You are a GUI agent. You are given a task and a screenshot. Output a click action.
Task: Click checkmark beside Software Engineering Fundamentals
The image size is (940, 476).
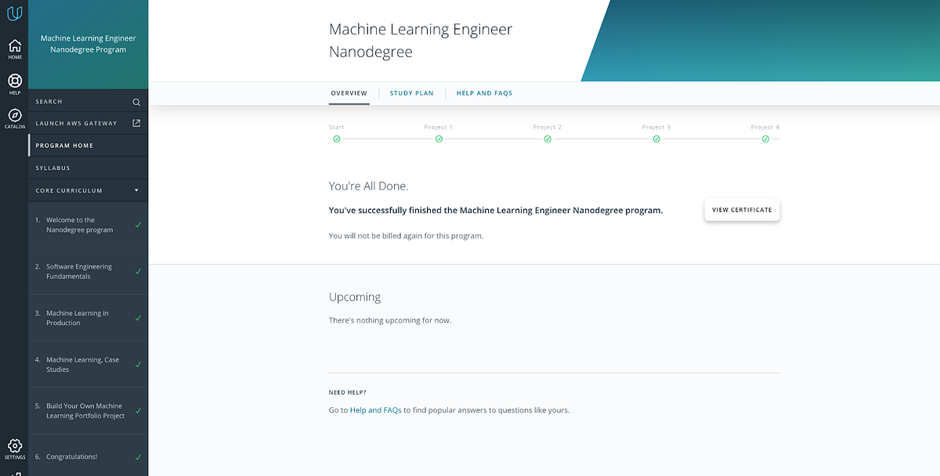(x=138, y=272)
